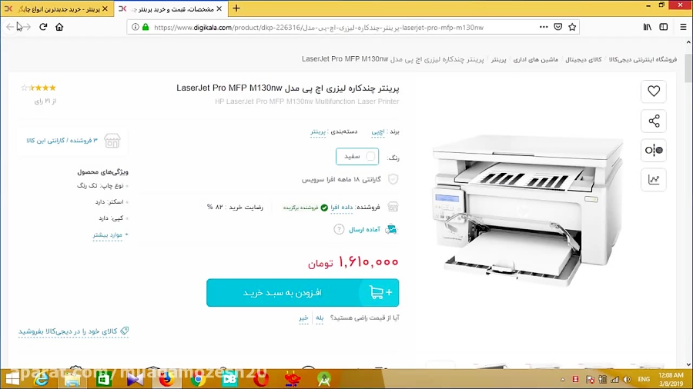Open a new browser tab
Image resolution: width=693 pixels, height=389 pixels.
(236, 8)
